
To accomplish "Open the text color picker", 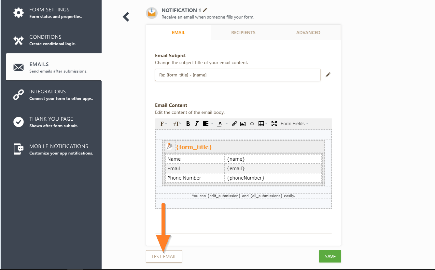I will [222, 124].
